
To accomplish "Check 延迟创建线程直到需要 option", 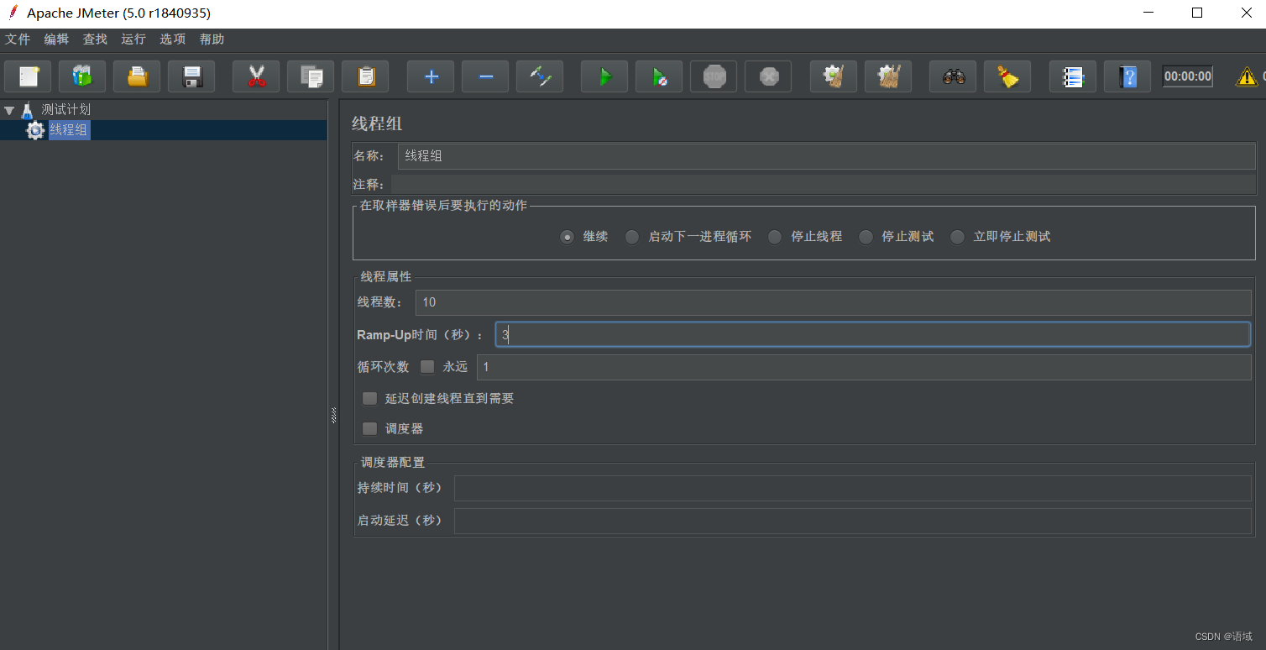I will tap(369, 398).
